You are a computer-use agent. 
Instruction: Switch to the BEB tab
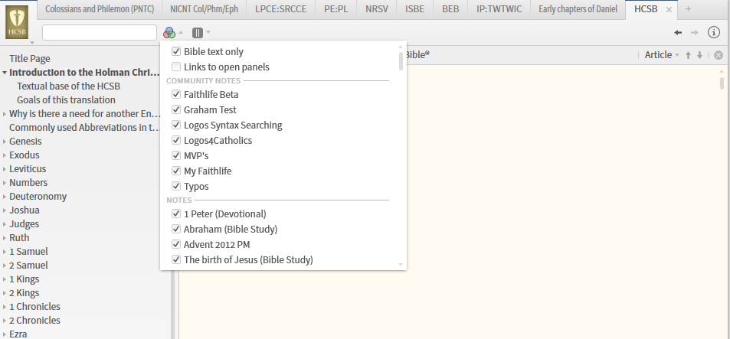[x=450, y=9]
